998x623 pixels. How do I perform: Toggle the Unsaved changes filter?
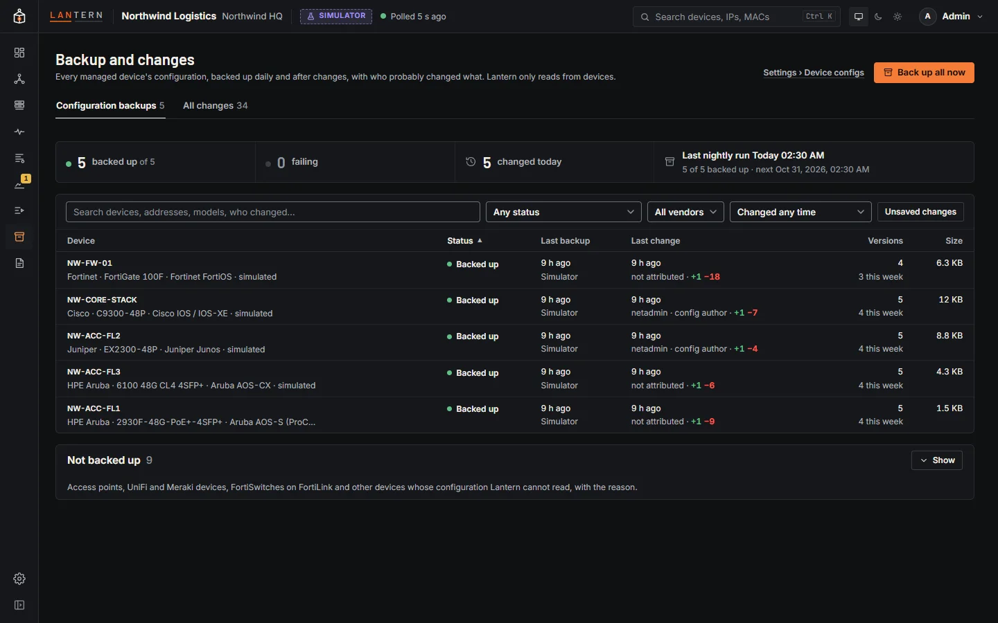[x=920, y=212]
